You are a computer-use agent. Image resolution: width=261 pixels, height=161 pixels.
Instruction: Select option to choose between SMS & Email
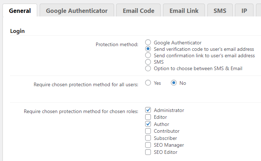pyautogui.click(x=148, y=68)
